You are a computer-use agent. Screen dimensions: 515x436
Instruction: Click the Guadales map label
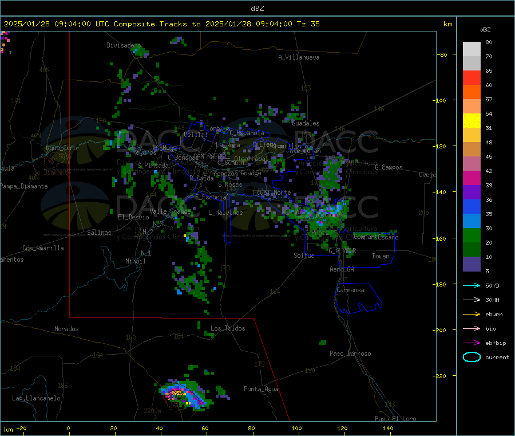(306, 123)
